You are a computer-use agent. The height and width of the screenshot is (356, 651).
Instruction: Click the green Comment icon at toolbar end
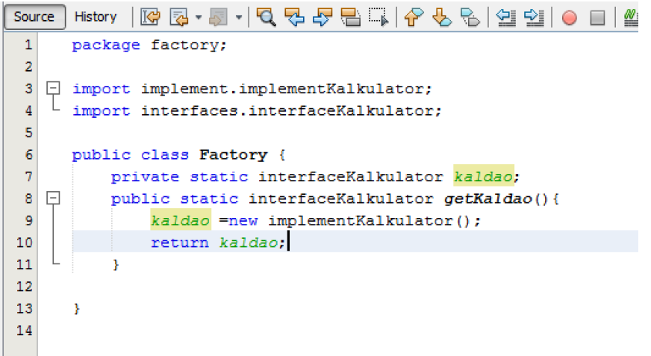(x=631, y=17)
